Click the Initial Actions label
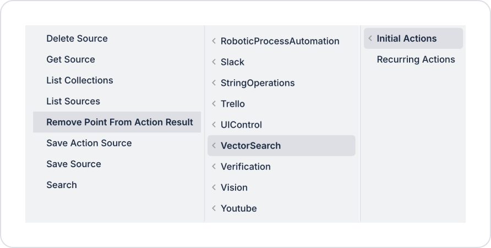This screenshot has height=248, width=491. [x=407, y=38]
